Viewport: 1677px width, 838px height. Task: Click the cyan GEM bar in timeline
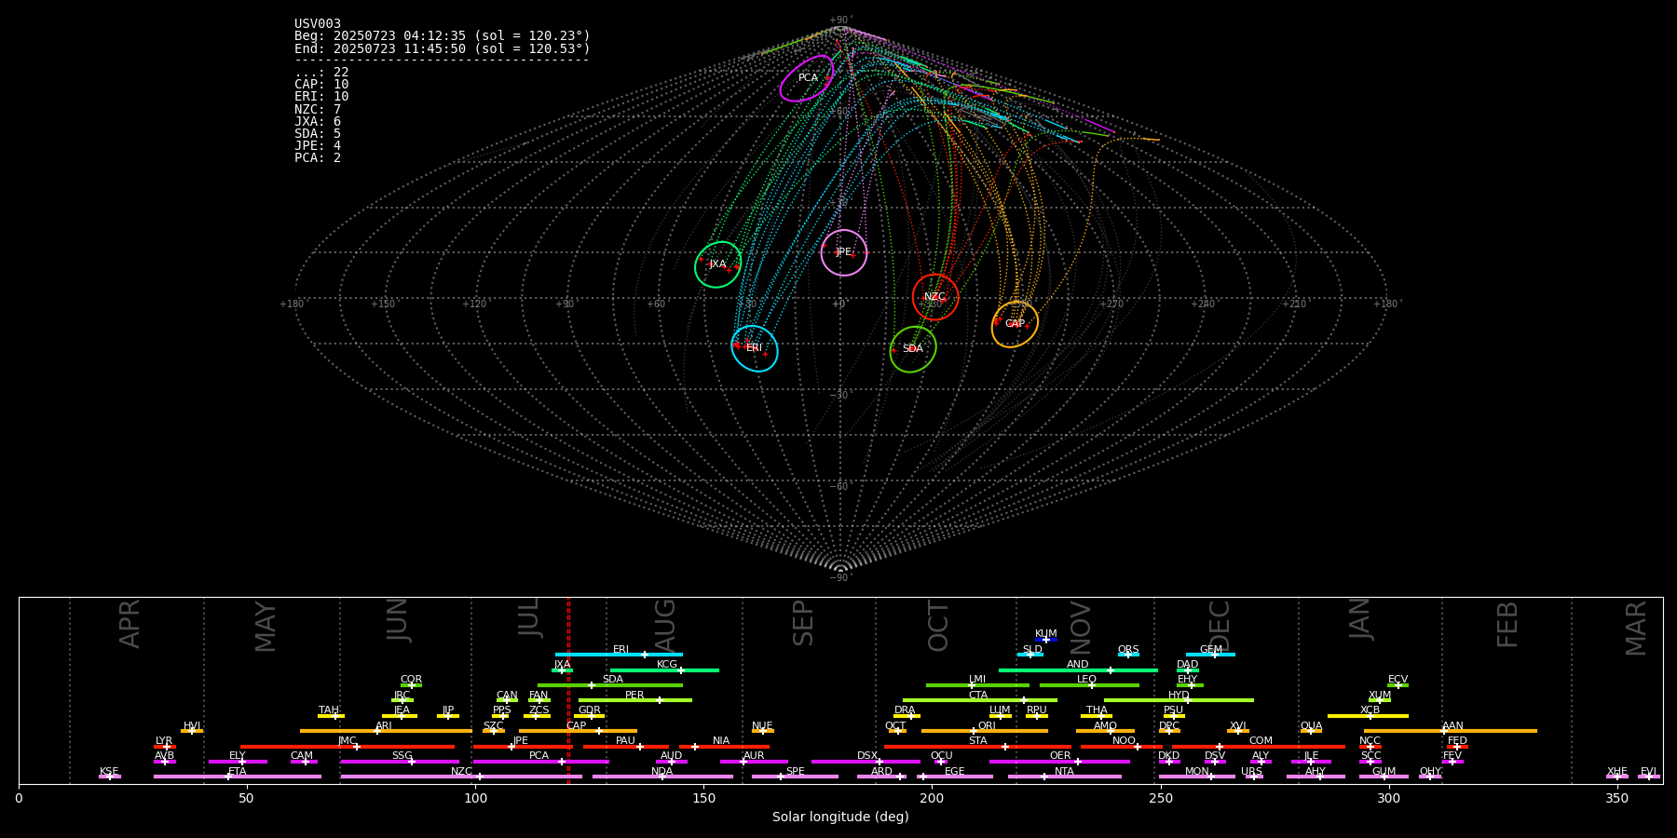point(1210,655)
